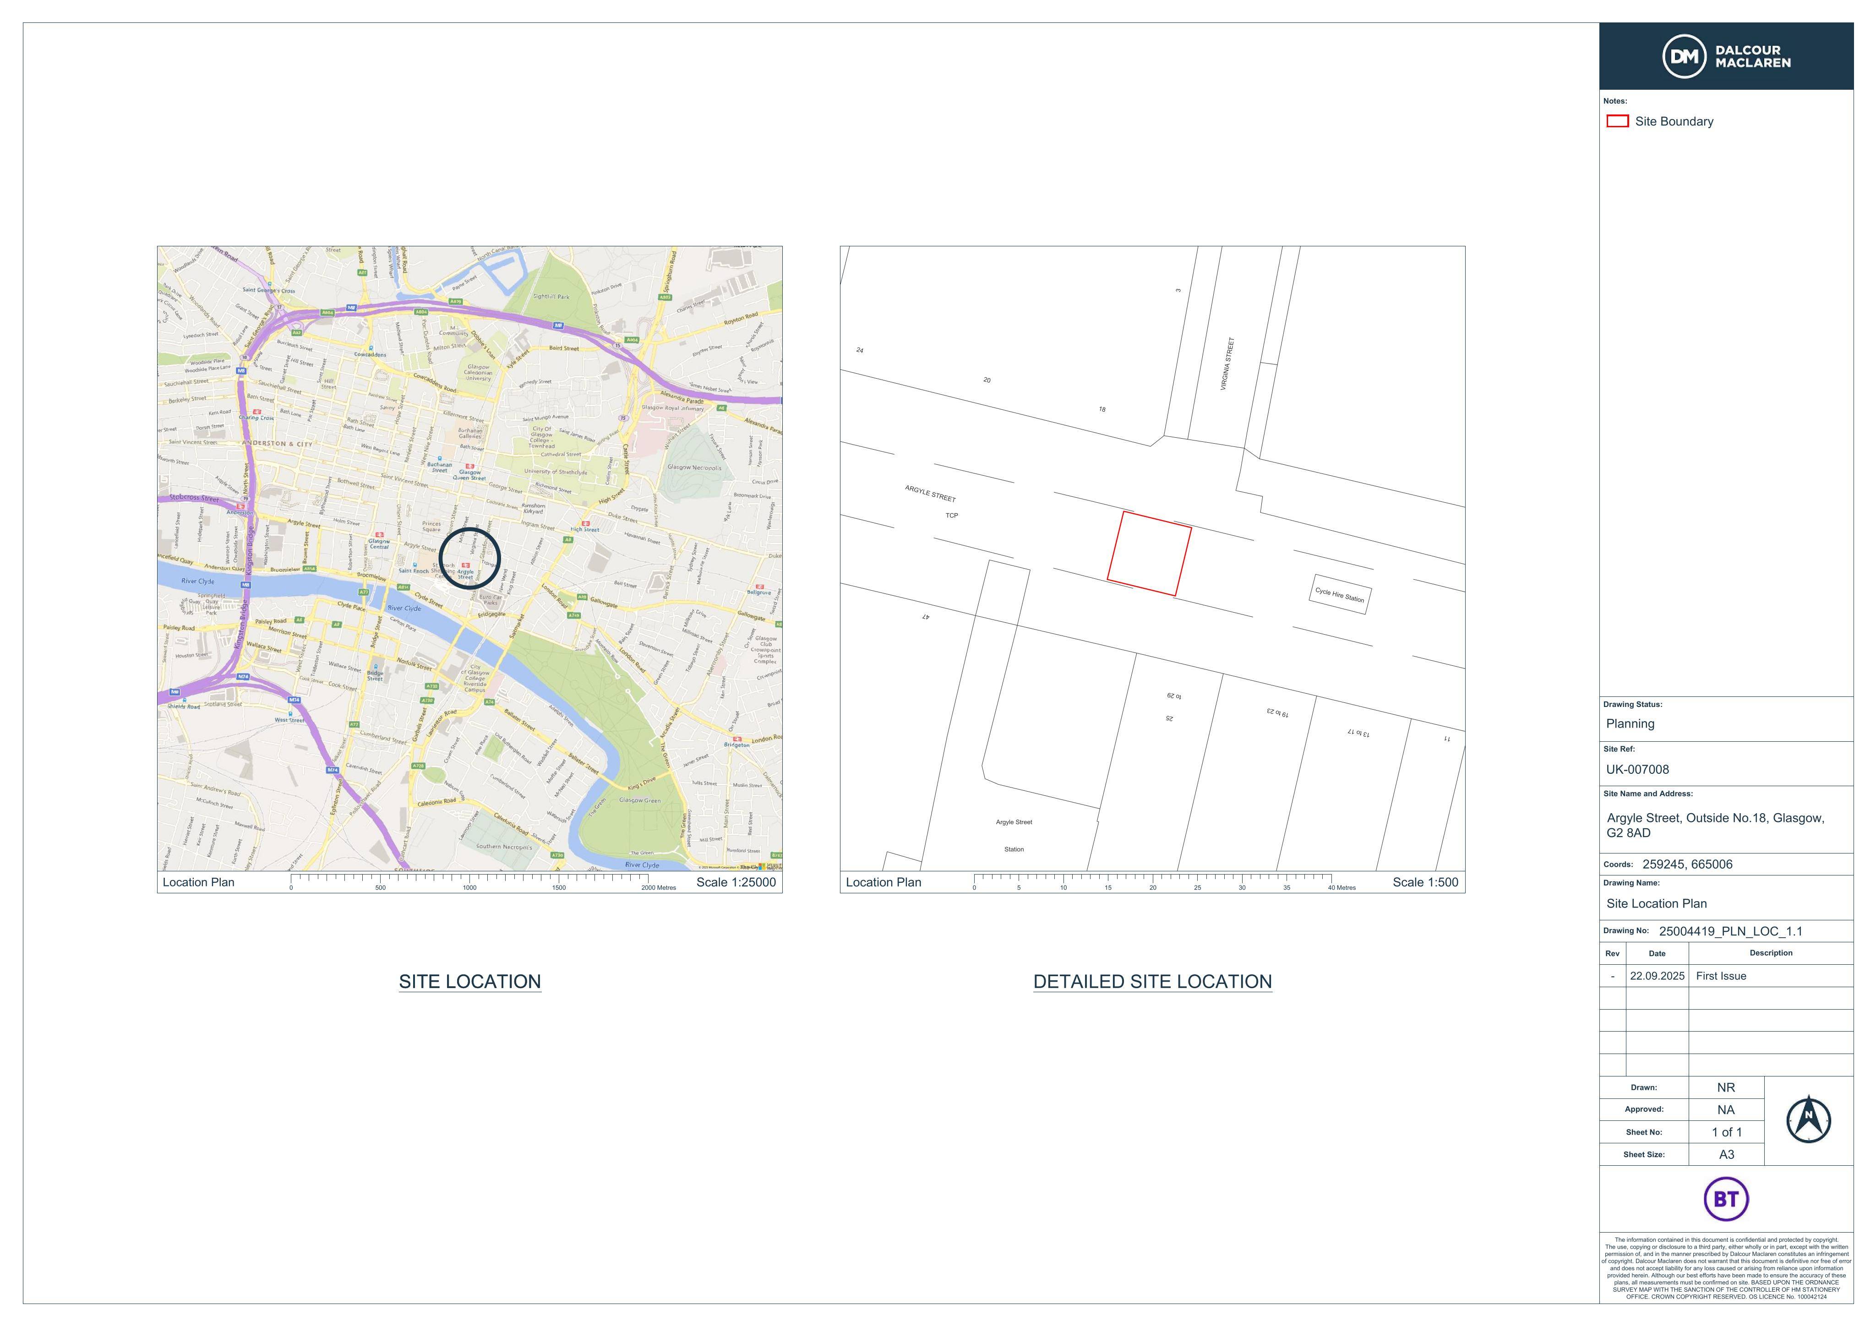Select the sheet size 'A3'
The height and width of the screenshot is (1326, 1876).
[x=1727, y=1154]
